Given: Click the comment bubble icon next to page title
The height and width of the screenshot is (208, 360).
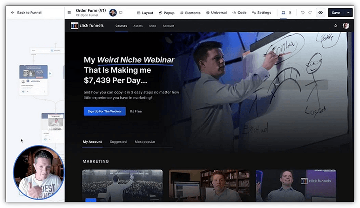Looking at the screenshot, I should (121, 13).
